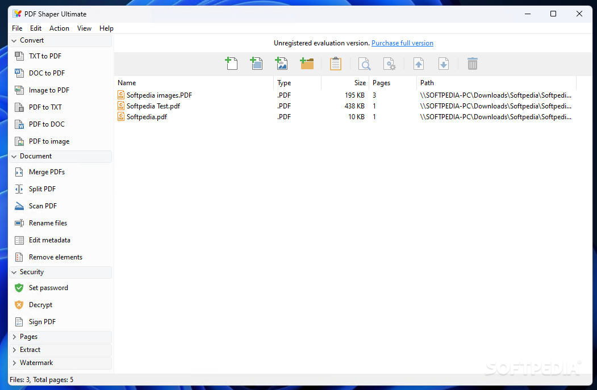The width and height of the screenshot is (597, 390).
Task: Select the Image to PDF tool
Action: pos(60,90)
